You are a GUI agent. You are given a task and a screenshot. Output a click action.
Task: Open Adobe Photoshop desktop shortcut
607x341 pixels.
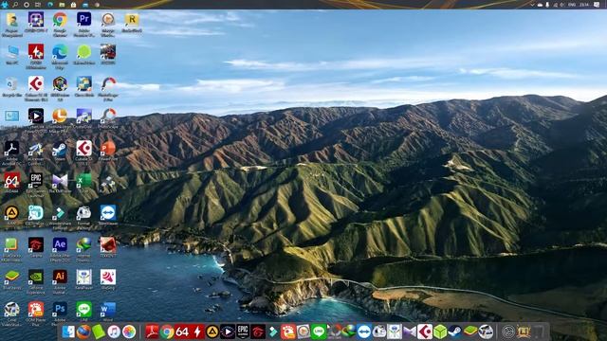[x=60, y=310]
